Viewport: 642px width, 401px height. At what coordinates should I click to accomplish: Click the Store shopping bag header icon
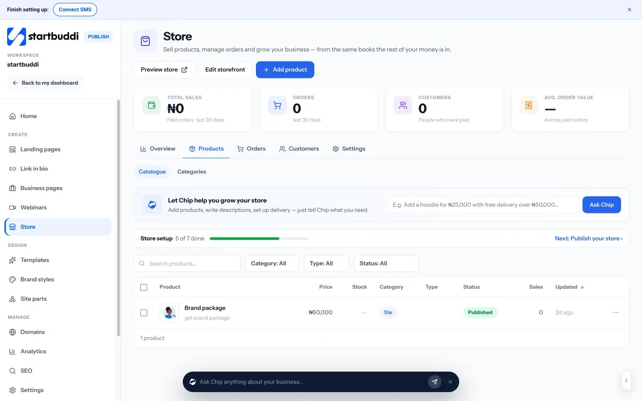click(x=145, y=41)
